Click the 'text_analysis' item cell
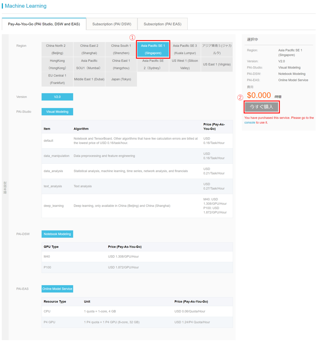Screen dimensions: 323x342 53,186
